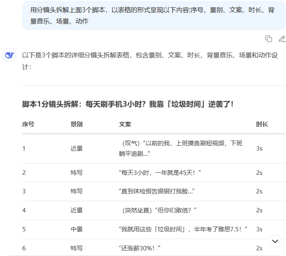Click the cell “还涨薪30%！”

140,248
